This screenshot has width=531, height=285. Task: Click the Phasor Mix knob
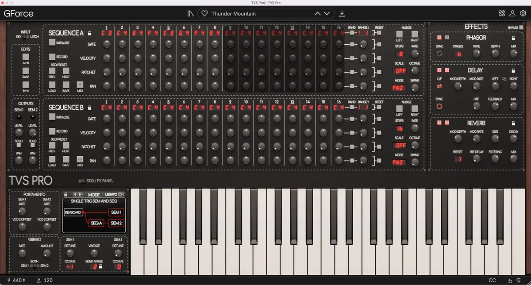(513, 54)
